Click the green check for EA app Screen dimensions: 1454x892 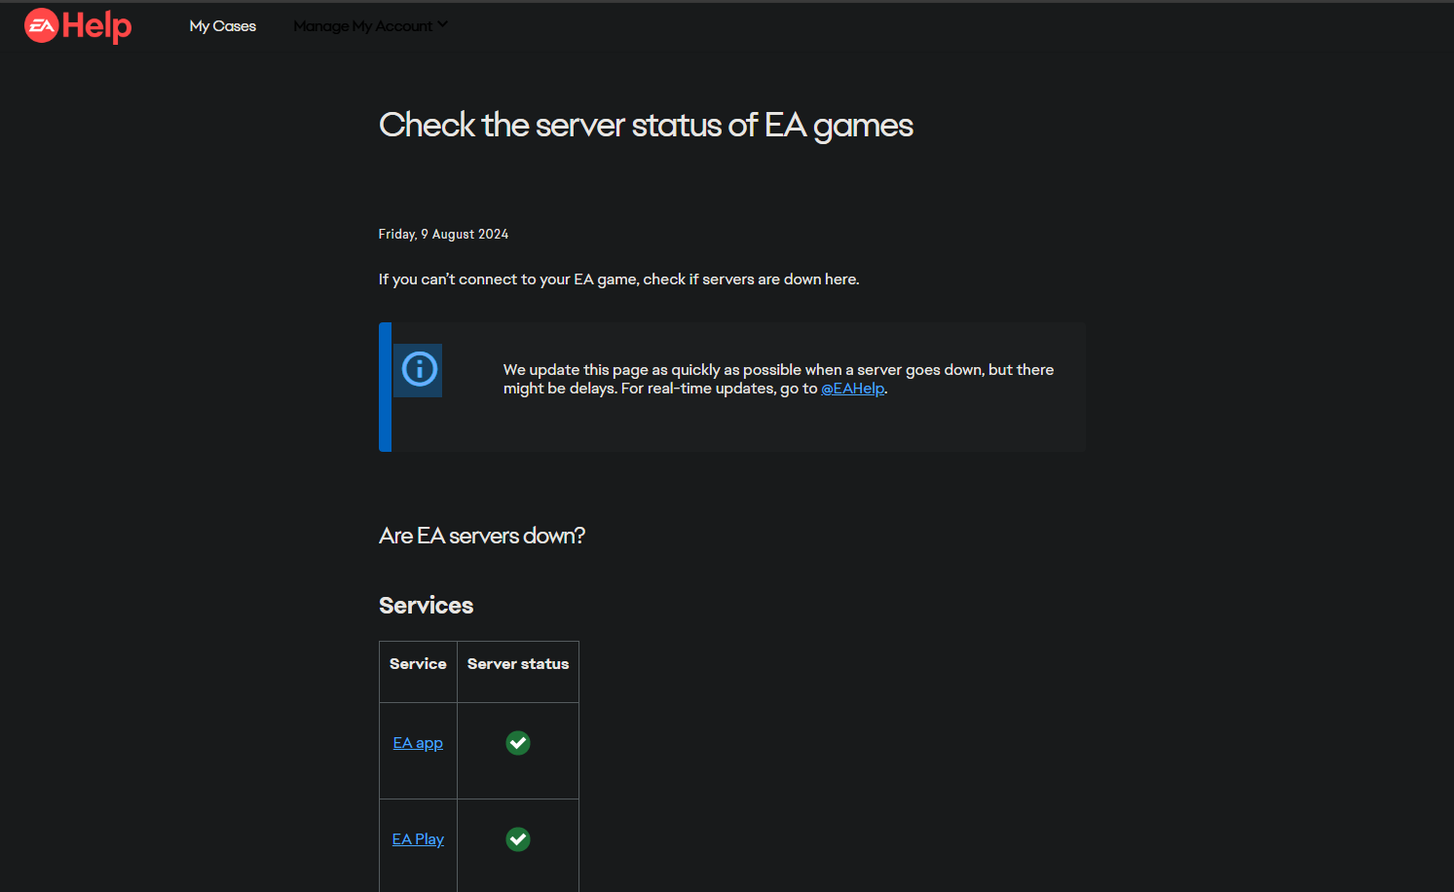tap(518, 743)
